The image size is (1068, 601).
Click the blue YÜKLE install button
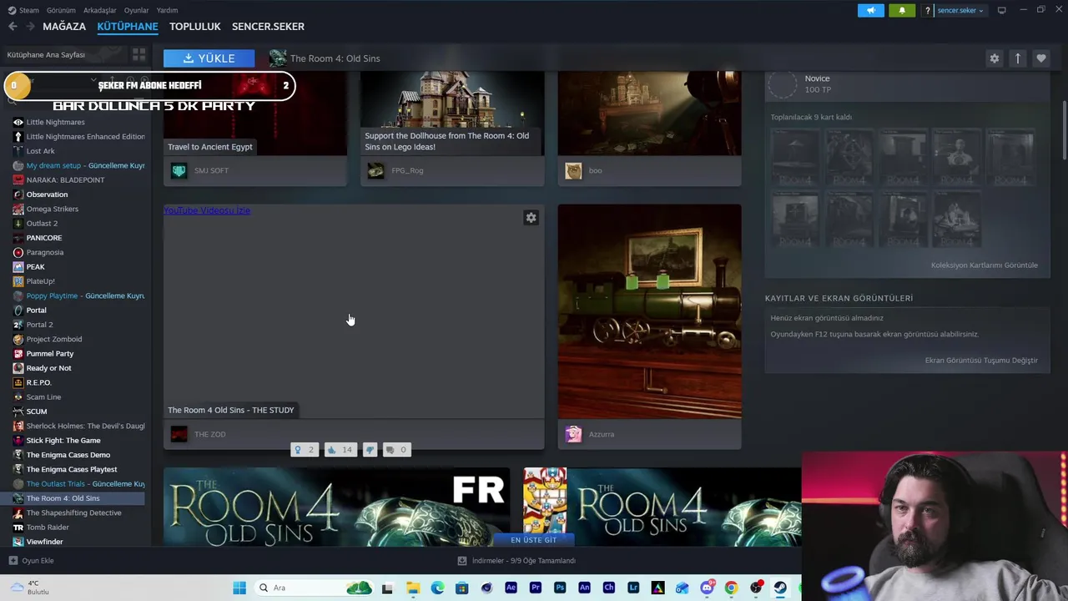tap(209, 58)
